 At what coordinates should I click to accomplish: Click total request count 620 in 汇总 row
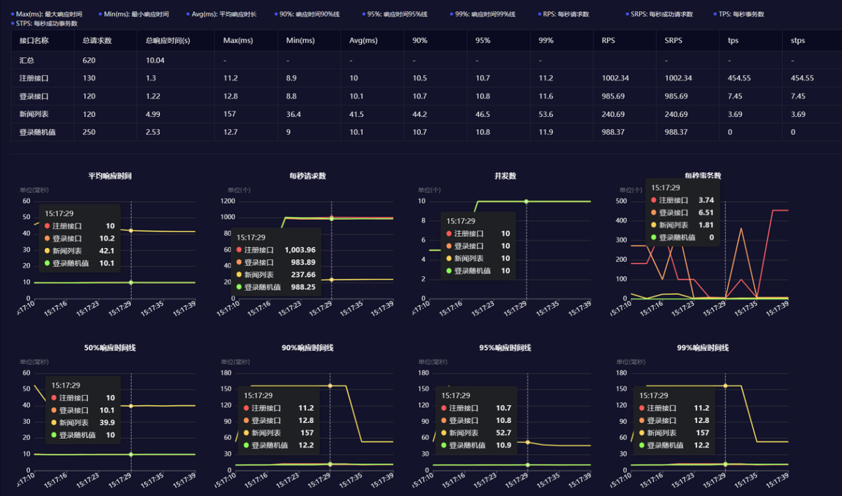point(89,61)
